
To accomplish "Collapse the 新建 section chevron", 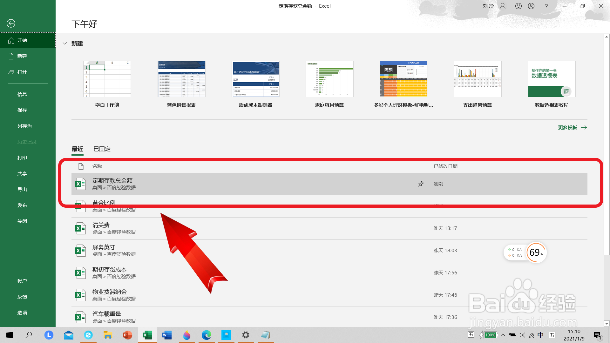I will click(65, 44).
